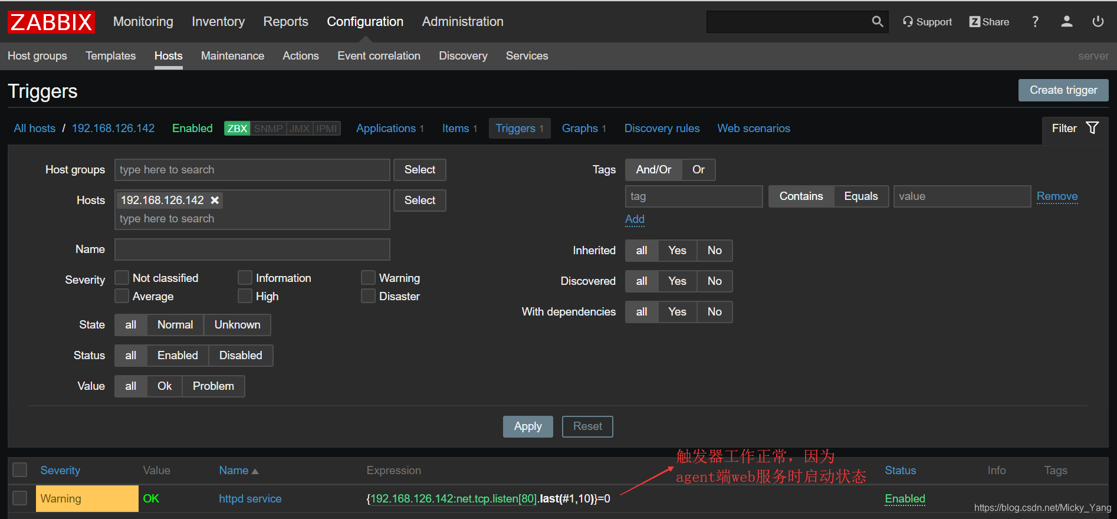Open the Discovery submenu

pos(463,56)
